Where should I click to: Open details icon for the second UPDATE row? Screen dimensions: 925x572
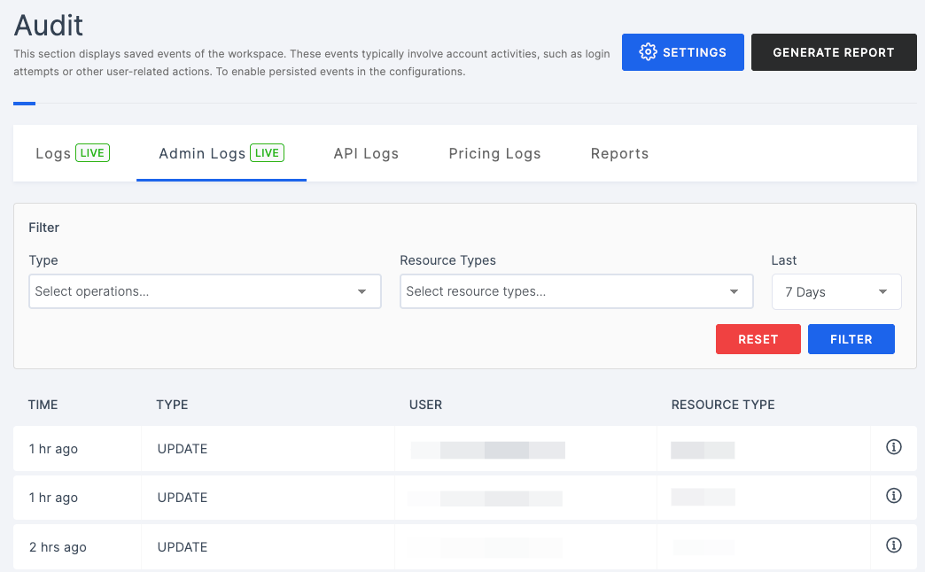click(x=893, y=496)
